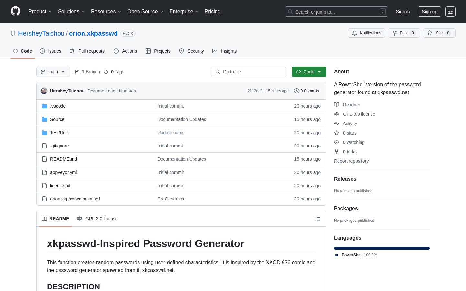Image resolution: width=466 pixels, height=291 pixels.
Task: Click the Fork button
Action: (404, 33)
